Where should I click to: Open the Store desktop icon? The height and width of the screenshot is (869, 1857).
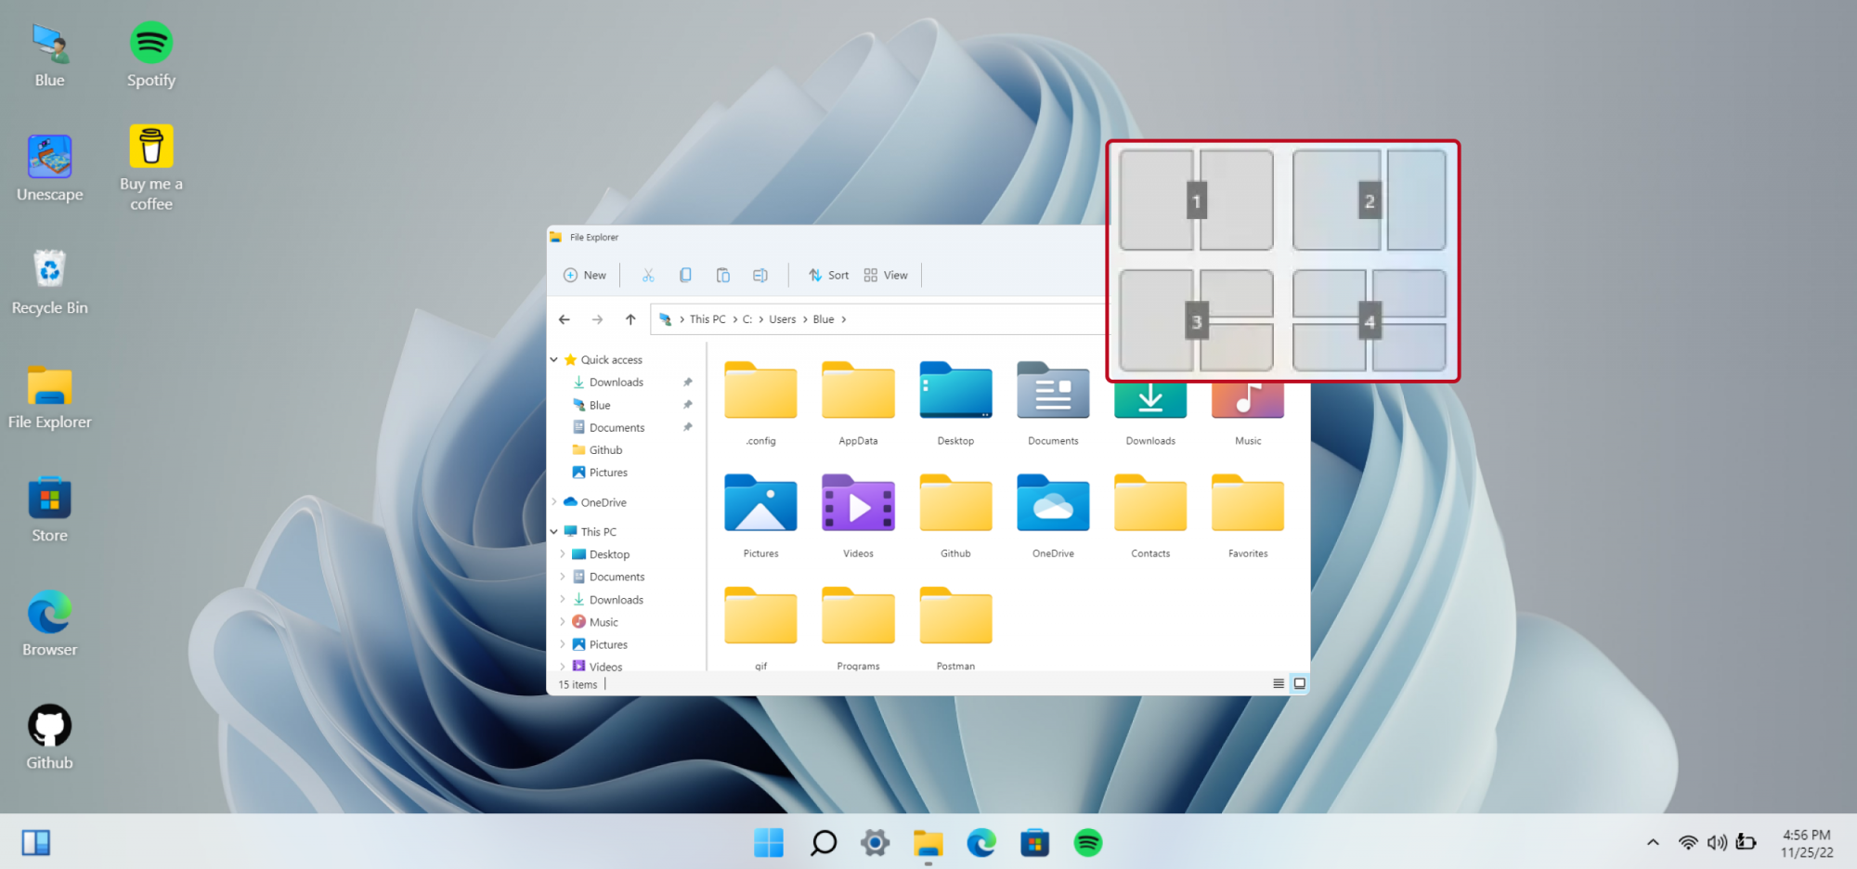[x=49, y=510]
